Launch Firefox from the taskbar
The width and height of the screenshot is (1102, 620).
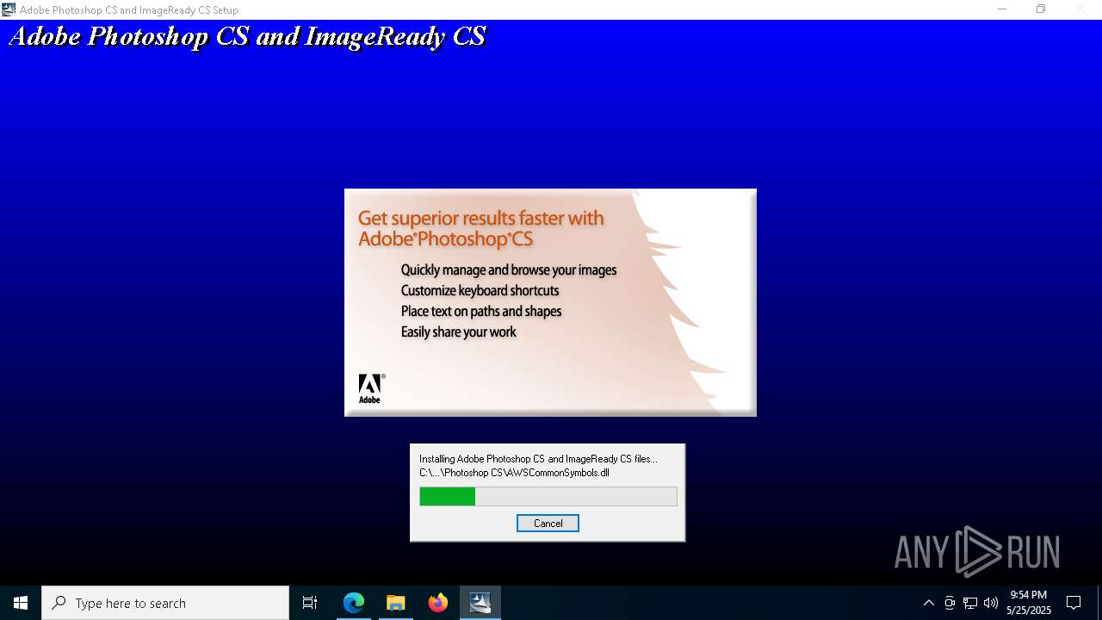tap(438, 603)
